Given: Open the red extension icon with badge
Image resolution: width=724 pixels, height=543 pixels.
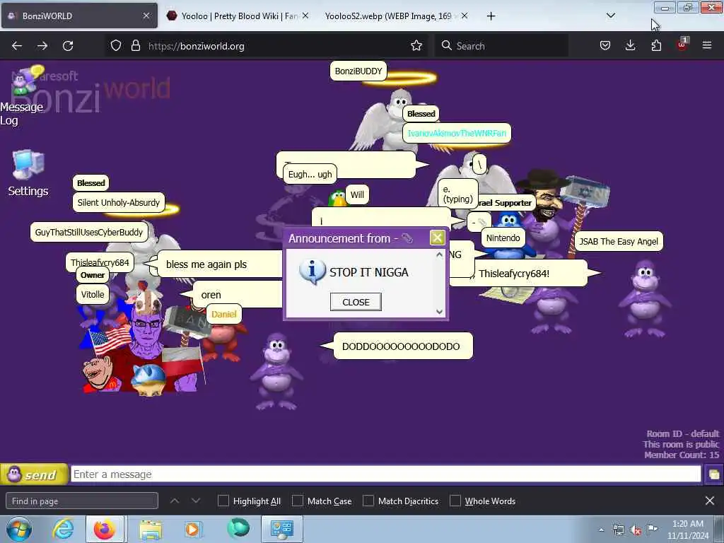Looking at the screenshot, I should [x=682, y=45].
